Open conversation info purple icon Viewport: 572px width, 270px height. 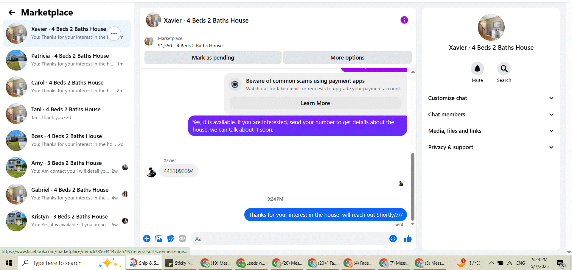pos(404,20)
